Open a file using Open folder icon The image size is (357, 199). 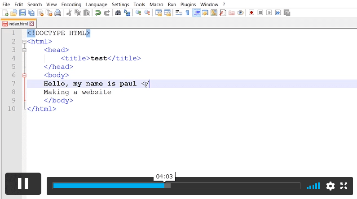[13, 13]
